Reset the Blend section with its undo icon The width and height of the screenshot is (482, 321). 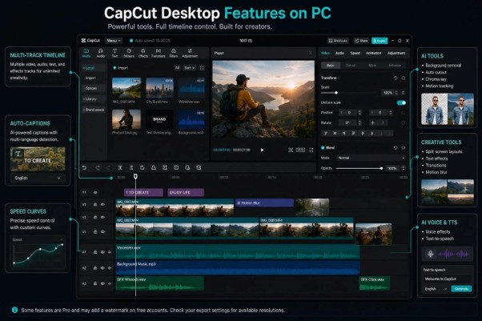click(x=396, y=148)
